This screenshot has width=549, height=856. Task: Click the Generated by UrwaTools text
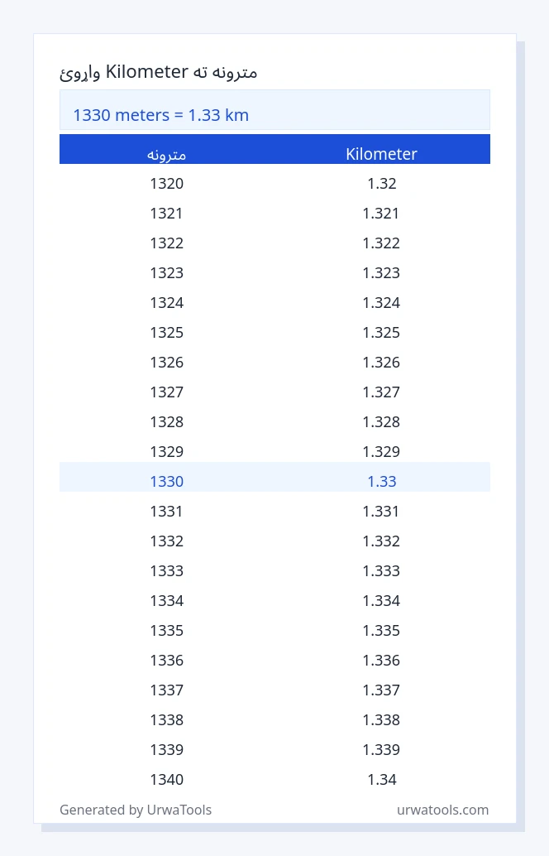coord(136,810)
